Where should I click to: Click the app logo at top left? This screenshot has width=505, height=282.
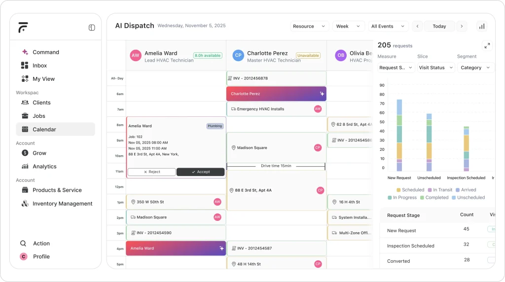(x=23, y=28)
